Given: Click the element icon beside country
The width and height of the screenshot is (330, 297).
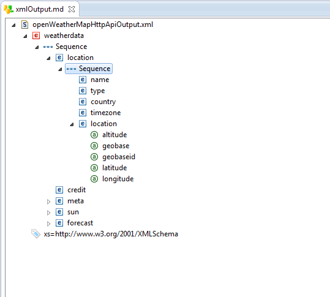Looking at the screenshot, I should 83,102.
